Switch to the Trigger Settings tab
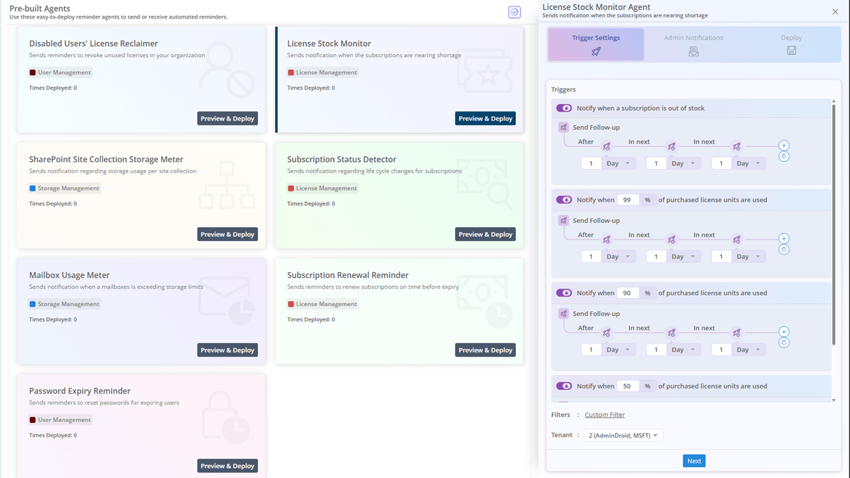The image size is (850, 478). (x=596, y=44)
